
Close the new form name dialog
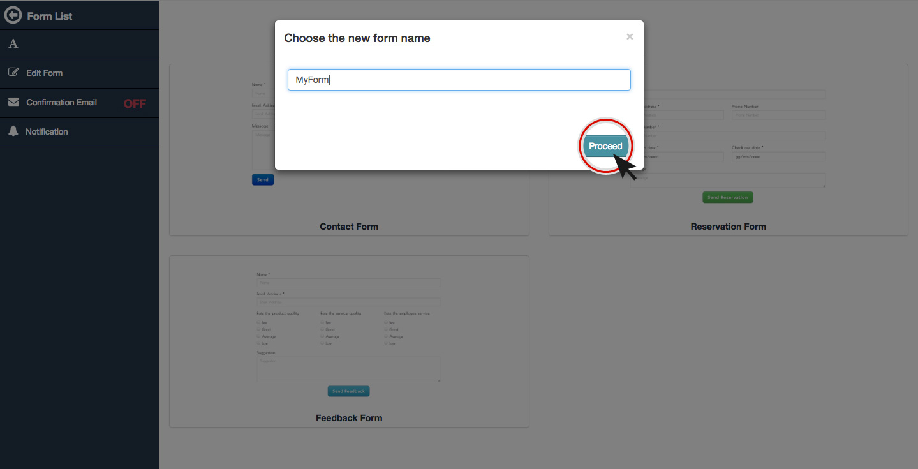(630, 37)
